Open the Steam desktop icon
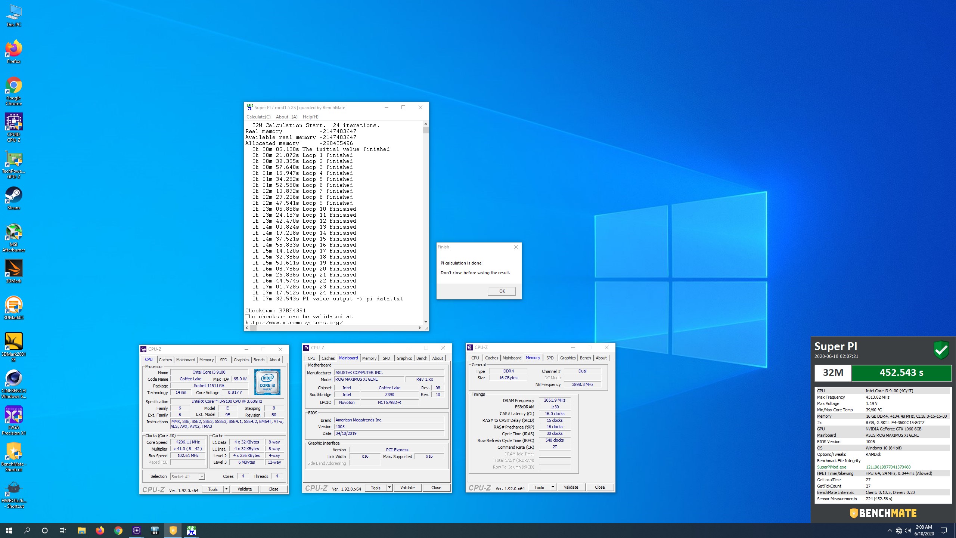 tap(14, 198)
